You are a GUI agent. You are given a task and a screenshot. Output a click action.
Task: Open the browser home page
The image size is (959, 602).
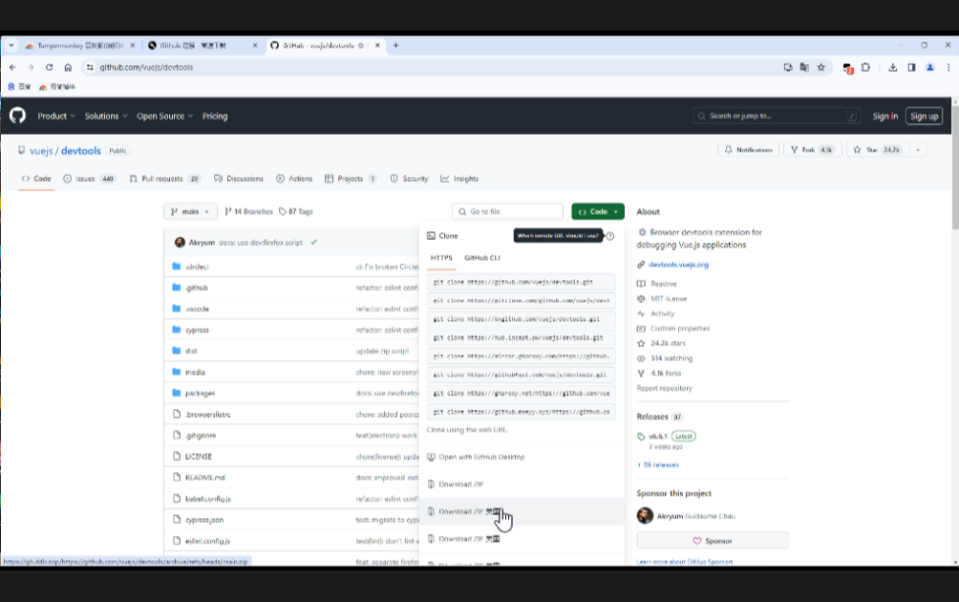coord(68,67)
